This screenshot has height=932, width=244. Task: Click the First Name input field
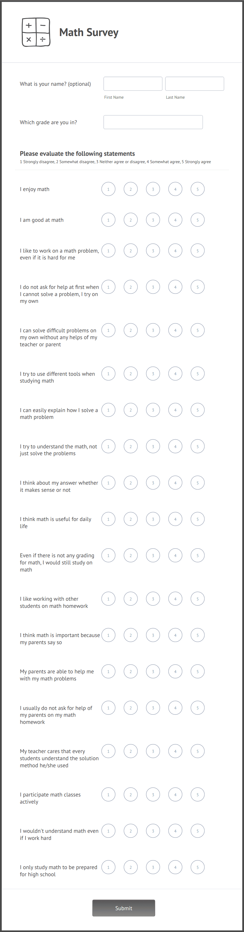click(x=132, y=84)
